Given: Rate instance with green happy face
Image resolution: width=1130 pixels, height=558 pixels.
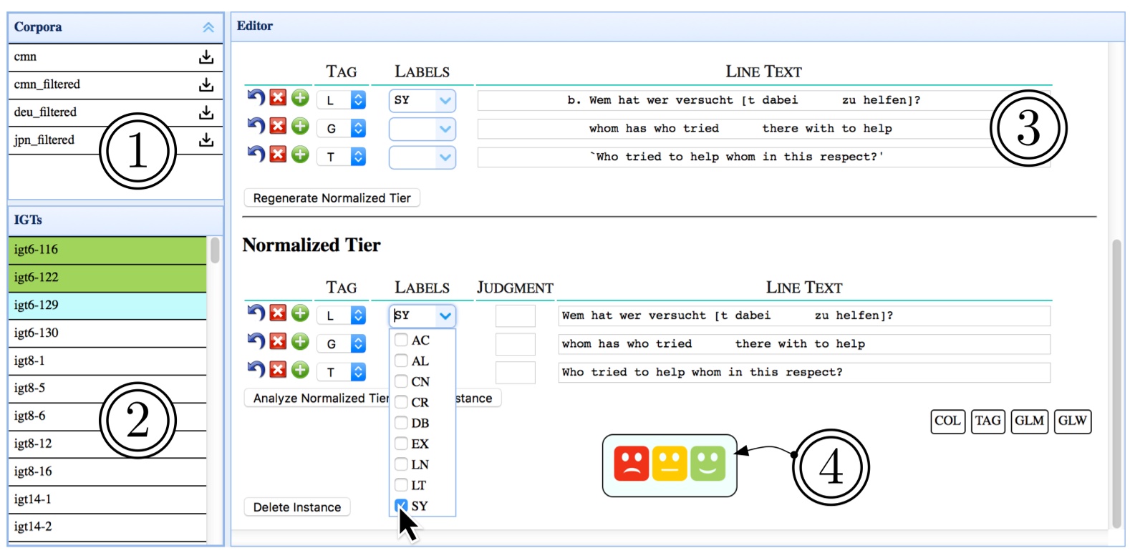Looking at the screenshot, I should tap(708, 464).
